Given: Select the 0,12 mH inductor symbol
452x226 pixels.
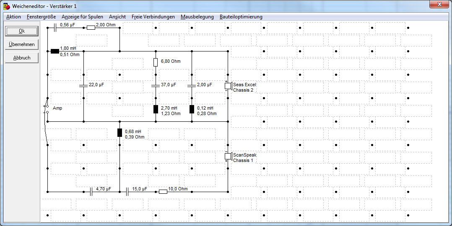Looking at the screenshot, I should [192, 110].
